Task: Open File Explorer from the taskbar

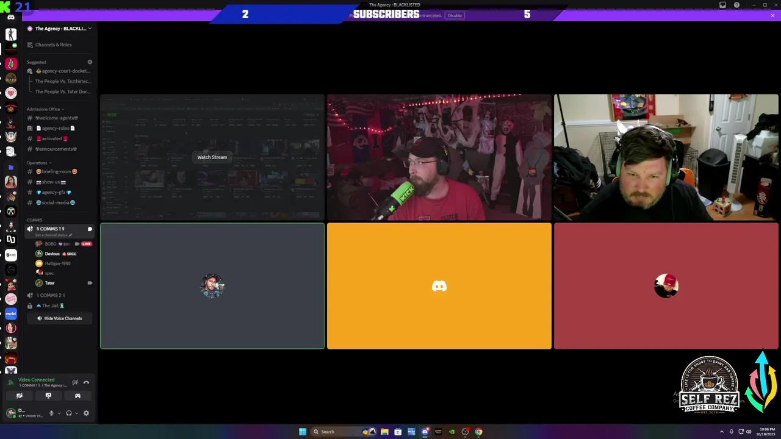Action: (384, 432)
